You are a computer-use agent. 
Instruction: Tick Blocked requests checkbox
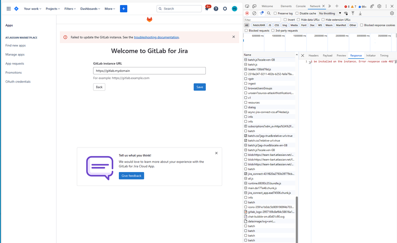tap(246, 30)
